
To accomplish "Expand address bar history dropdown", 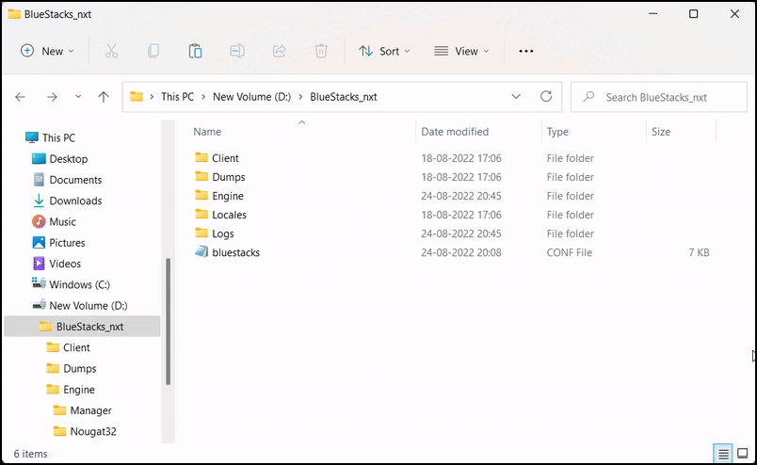I will pyautogui.click(x=516, y=97).
